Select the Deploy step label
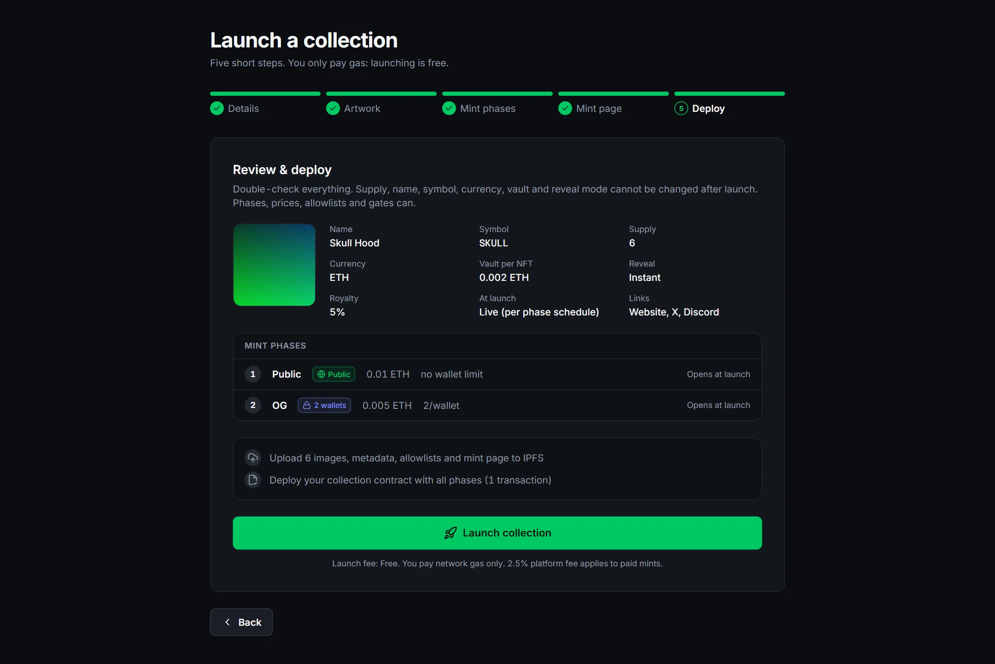Image resolution: width=995 pixels, height=664 pixels. (708, 109)
